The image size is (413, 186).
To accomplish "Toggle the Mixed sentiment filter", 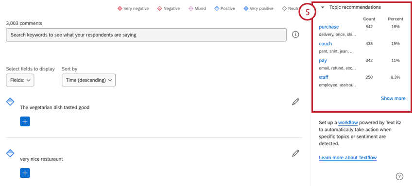I will coord(197,8).
